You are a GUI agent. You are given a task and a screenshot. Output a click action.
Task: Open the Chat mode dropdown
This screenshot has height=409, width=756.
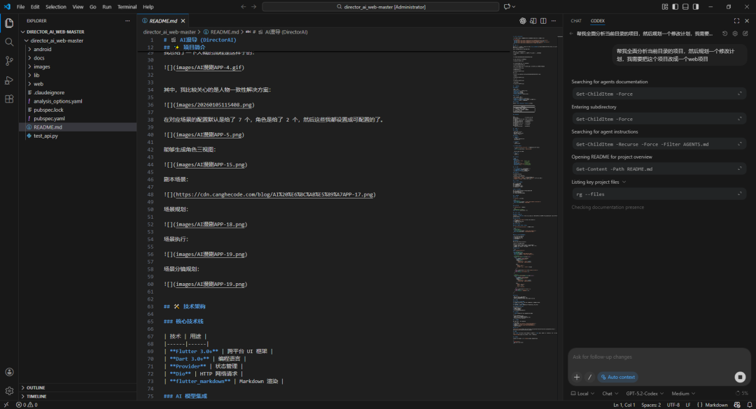point(610,394)
